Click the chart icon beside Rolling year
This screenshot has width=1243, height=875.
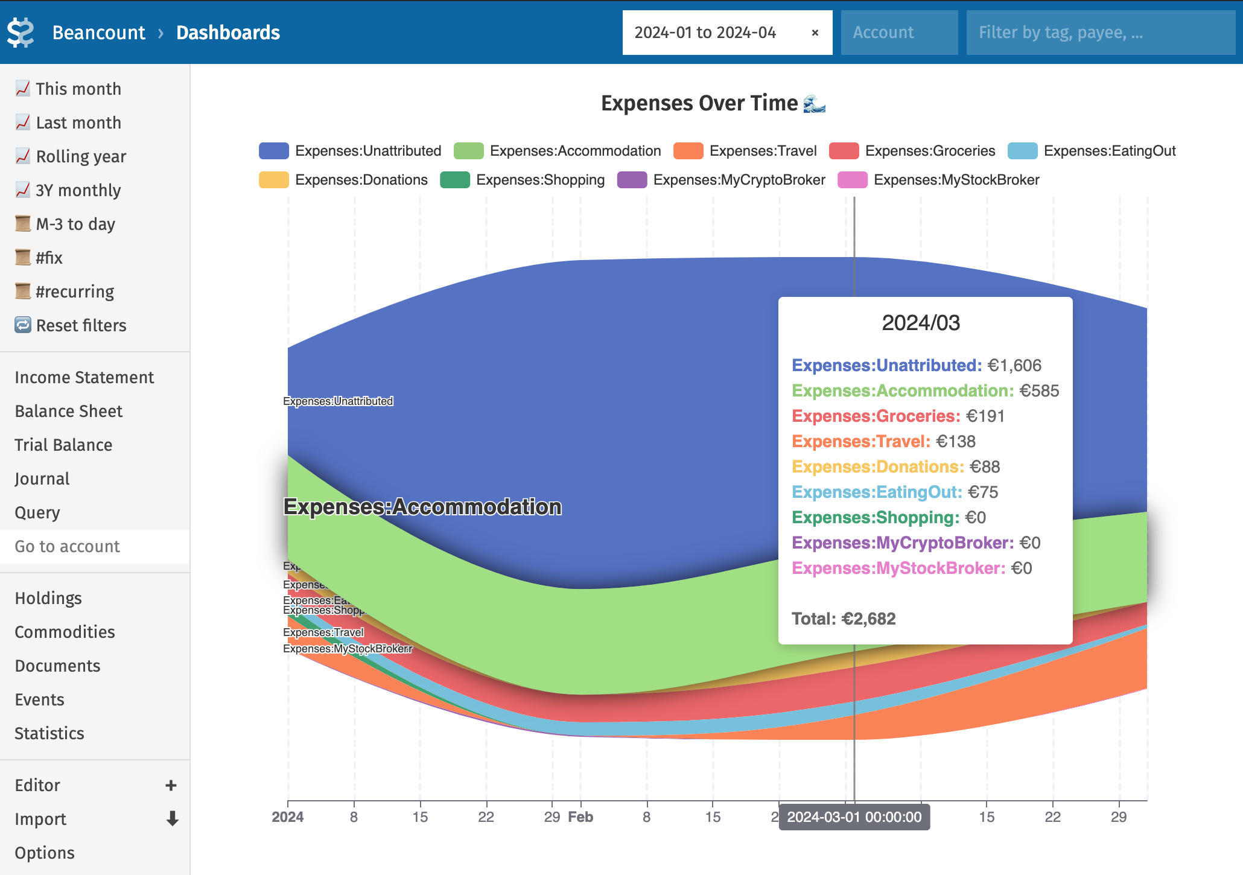22,156
